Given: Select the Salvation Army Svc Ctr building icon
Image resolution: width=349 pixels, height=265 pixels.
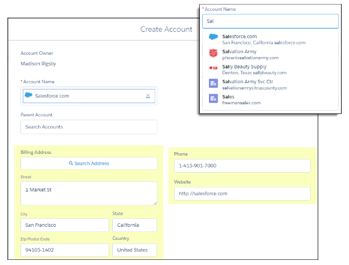Looking at the screenshot, I should tap(213, 83).
